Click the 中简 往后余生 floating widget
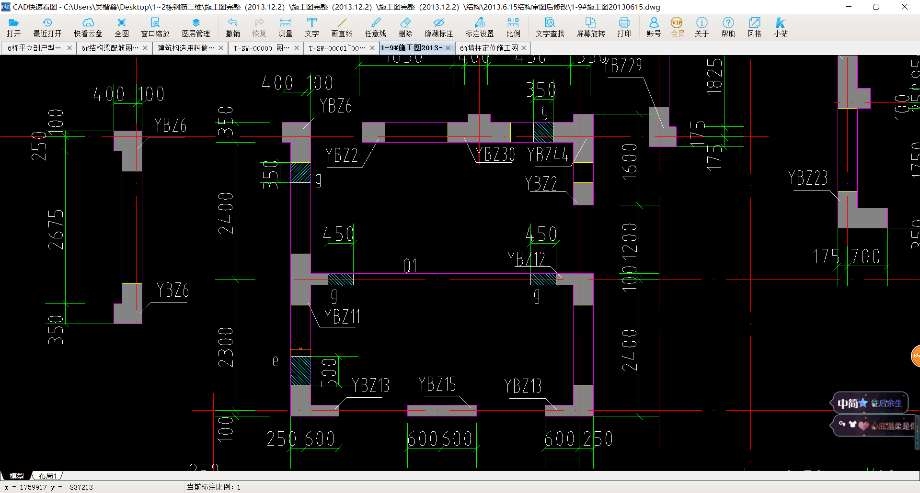The image size is (920, 493). point(870,403)
